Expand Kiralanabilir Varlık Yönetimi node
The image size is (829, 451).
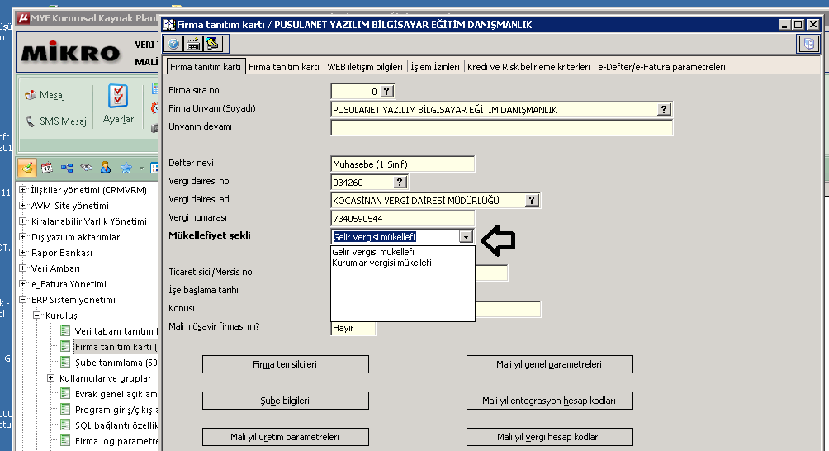23,221
